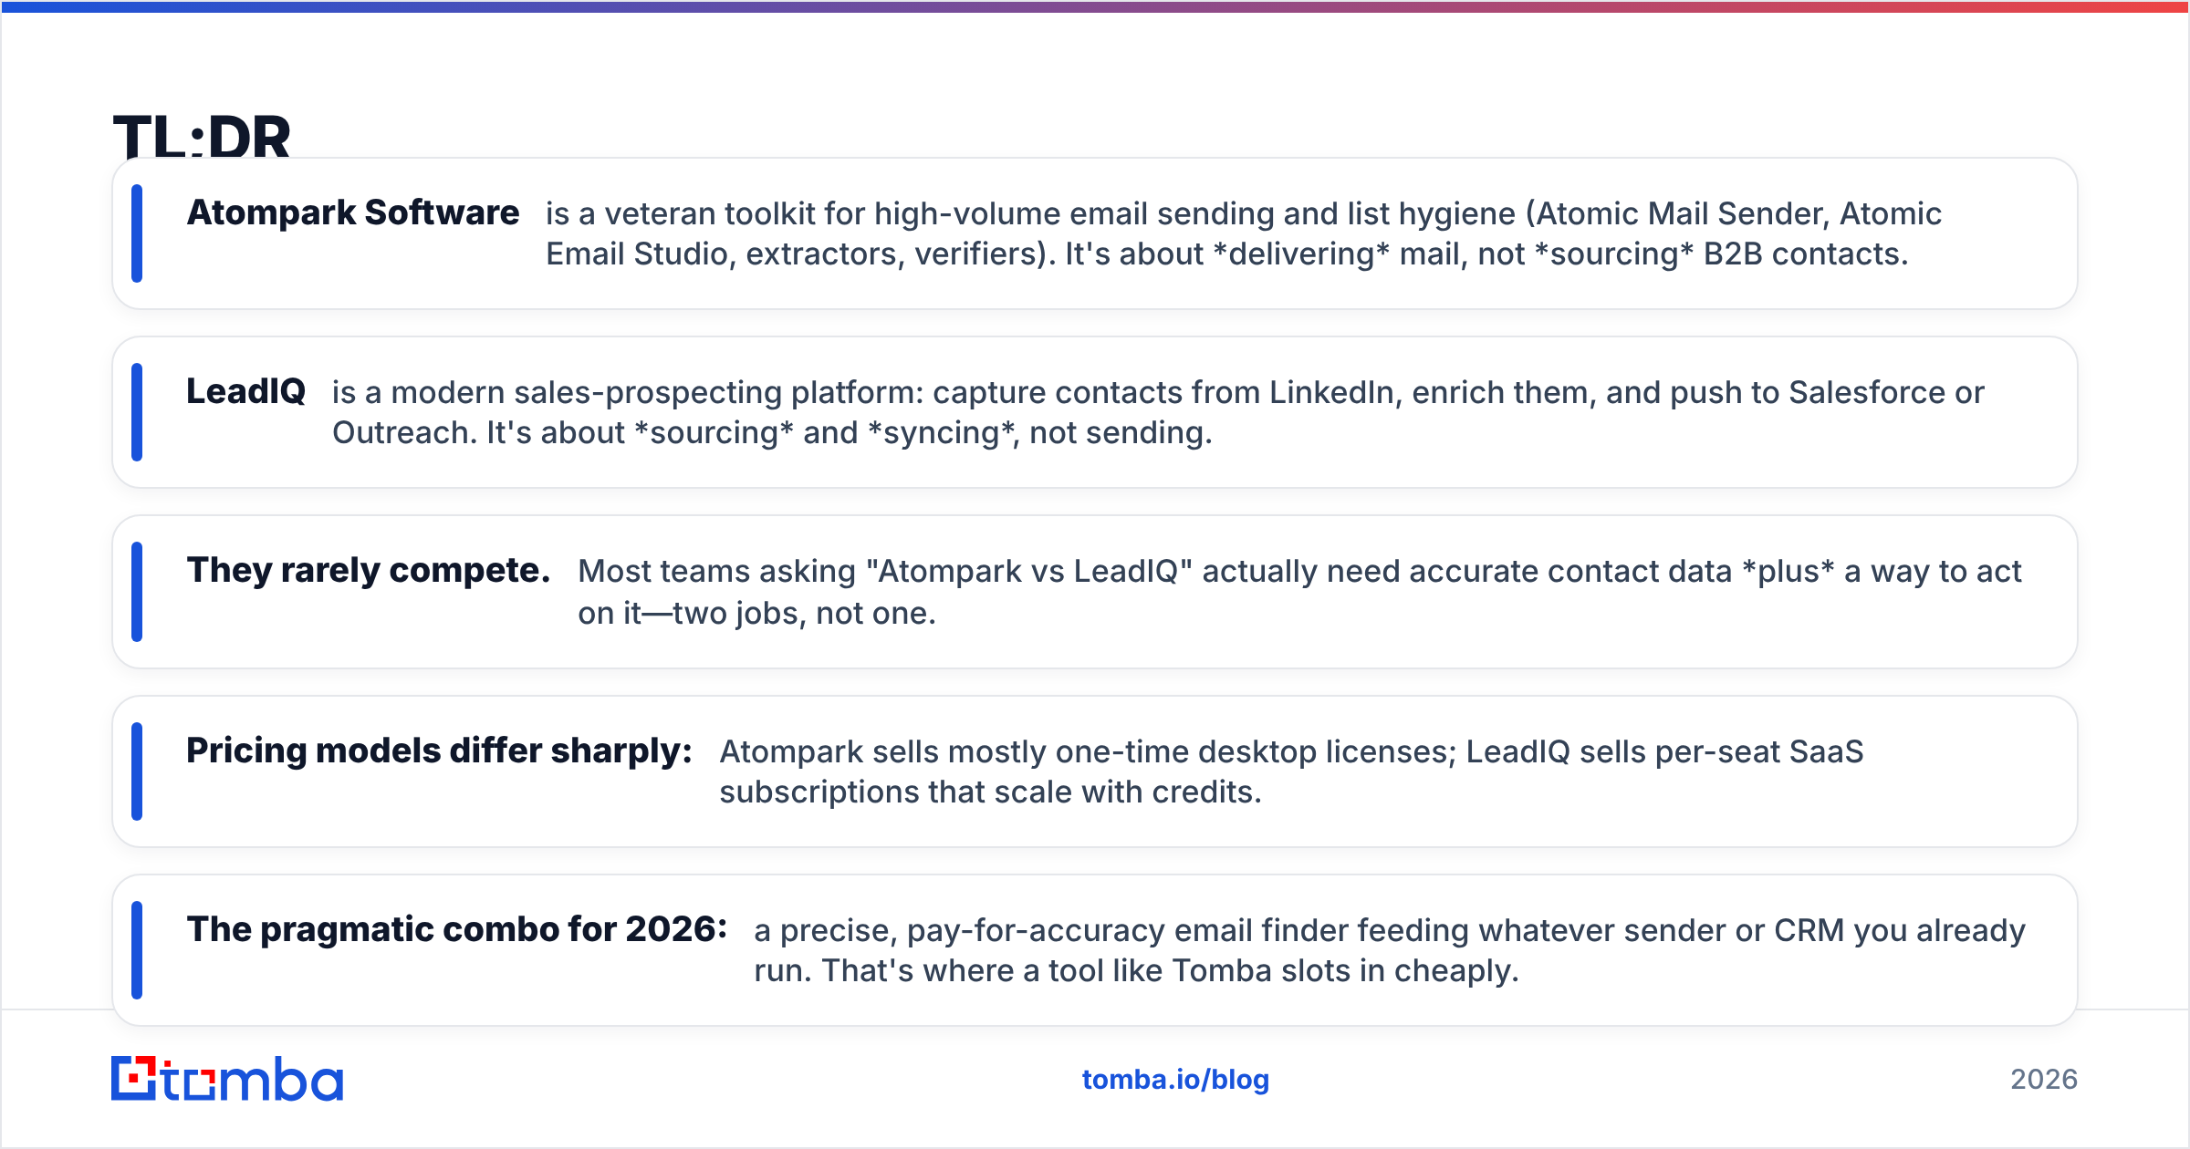This screenshot has height=1149, width=2190.
Task: Click the Atompark veteran toolkit description text
Action: tap(1244, 233)
